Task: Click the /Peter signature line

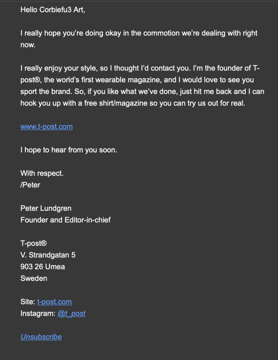Action: click(30, 185)
